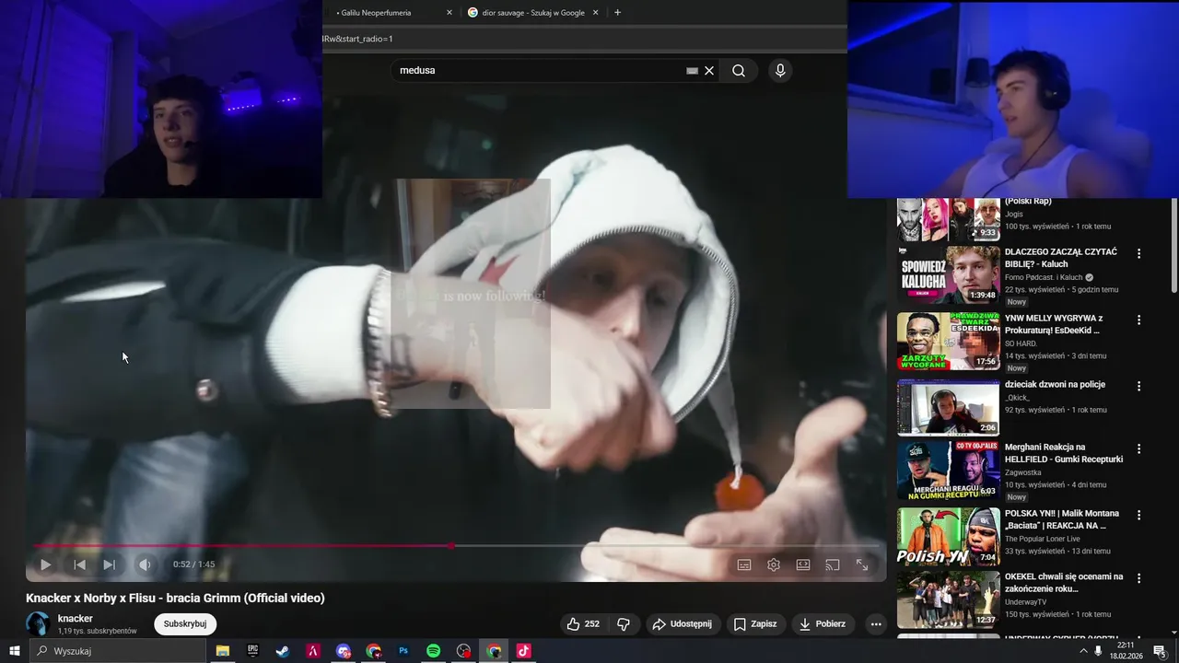Toggle subtitles in the video player

(744, 564)
